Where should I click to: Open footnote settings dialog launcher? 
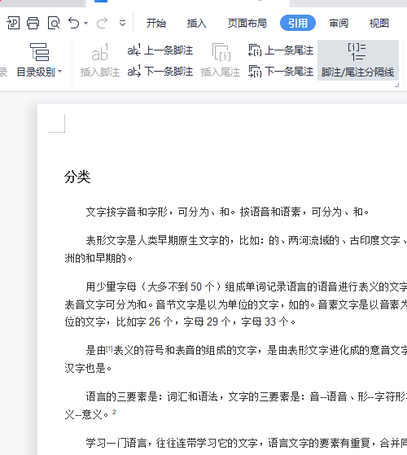[397, 85]
